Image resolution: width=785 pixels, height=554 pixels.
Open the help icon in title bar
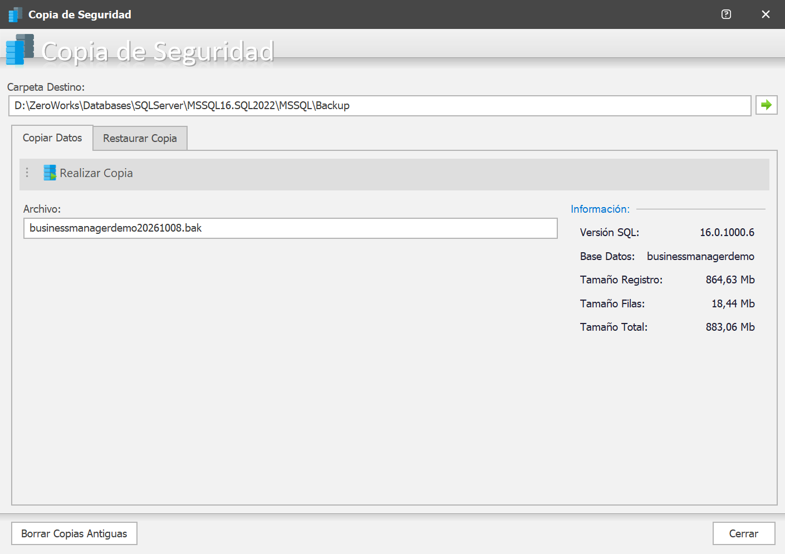tap(726, 14)
